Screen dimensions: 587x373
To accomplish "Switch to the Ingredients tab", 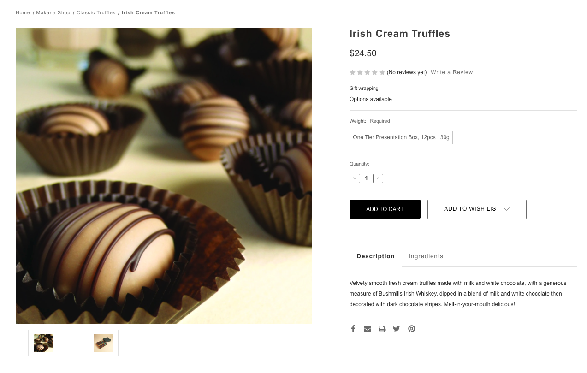I will pos(426,256).
